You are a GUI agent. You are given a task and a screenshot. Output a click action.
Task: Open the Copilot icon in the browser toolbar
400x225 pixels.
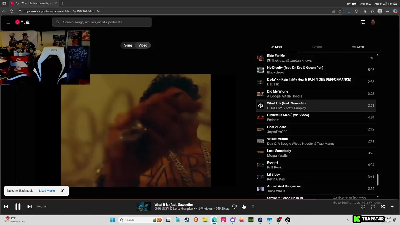395,11
